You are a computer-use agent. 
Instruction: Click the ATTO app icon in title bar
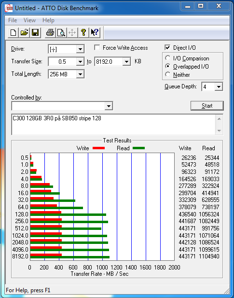tap(9, 8)
